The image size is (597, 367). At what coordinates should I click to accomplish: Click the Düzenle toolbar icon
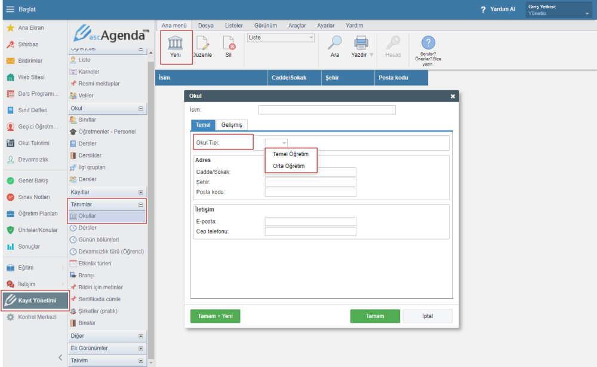(x=202, y=43)
